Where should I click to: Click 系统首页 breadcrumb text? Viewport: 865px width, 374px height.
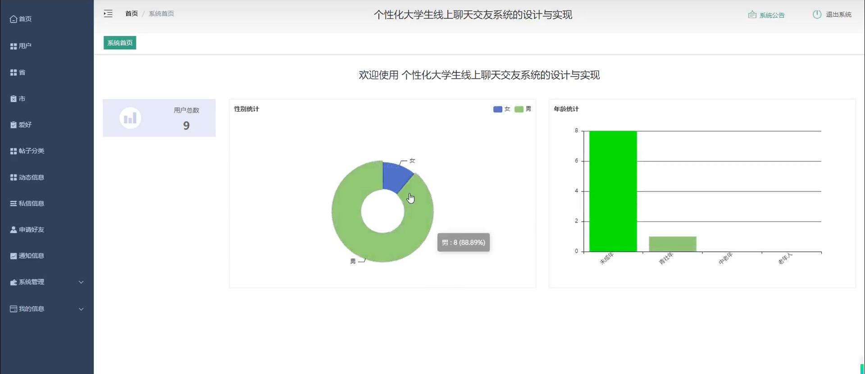click(x=161, y=13)
